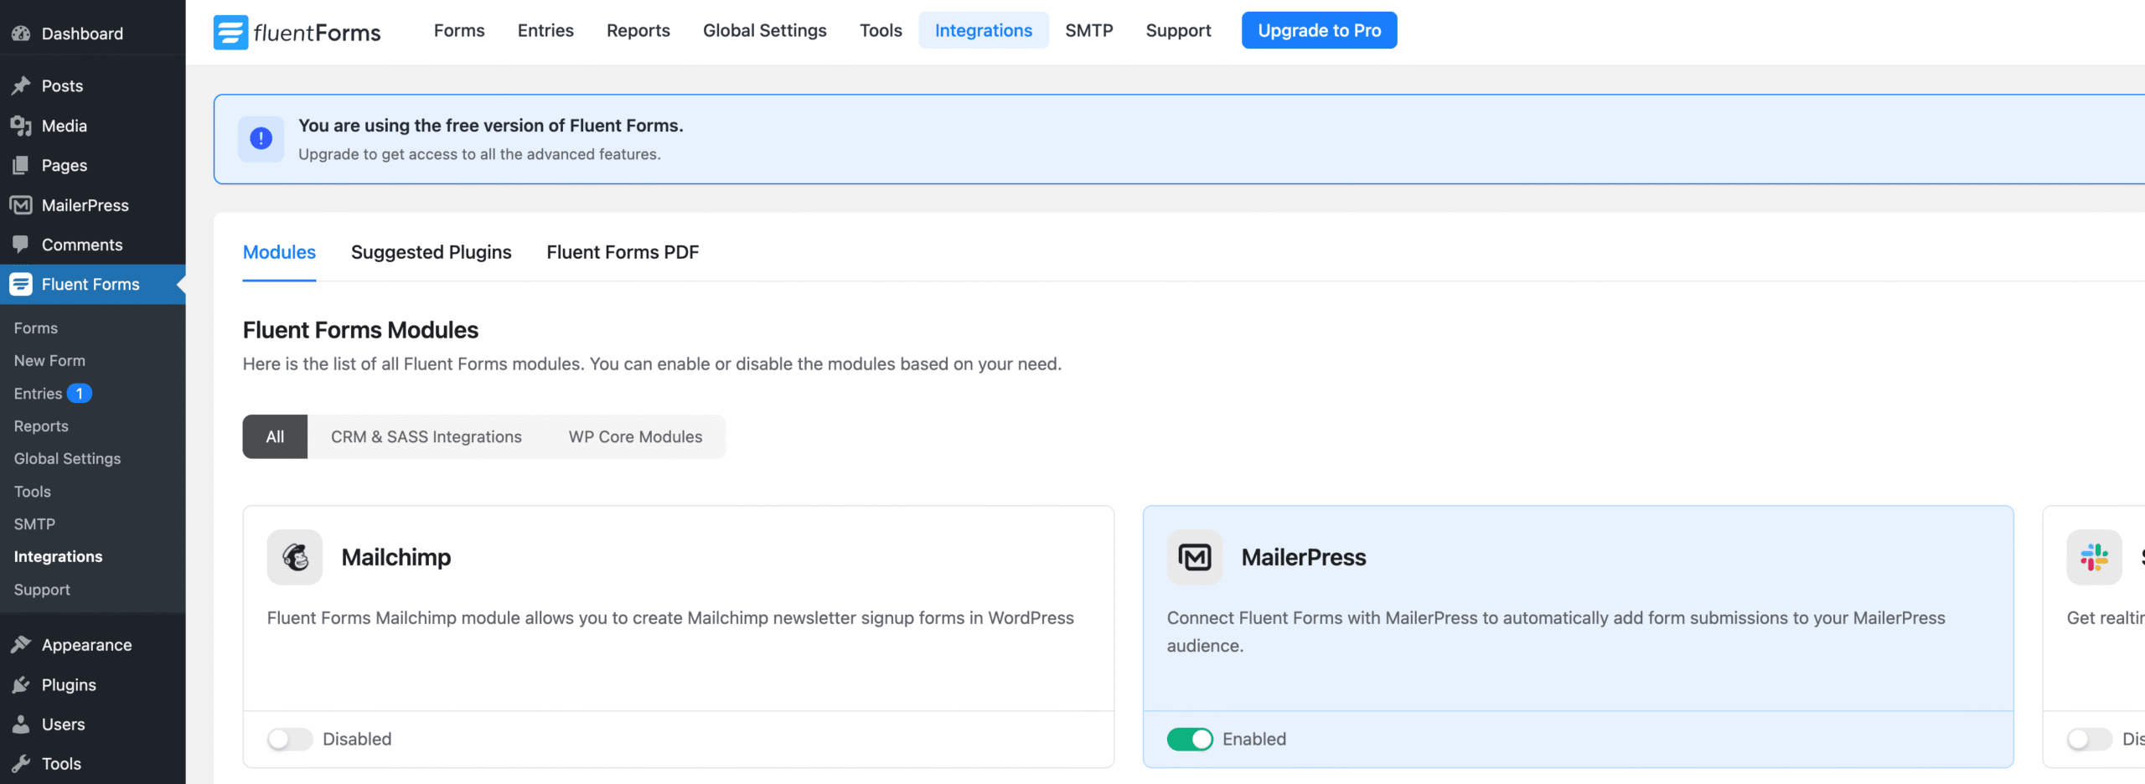2145x784 pixels.
Task: Open the WordPress Dashboard icon
Action: (21, 34)
